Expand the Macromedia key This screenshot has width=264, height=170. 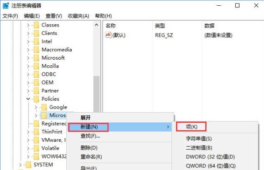point(28,50)
